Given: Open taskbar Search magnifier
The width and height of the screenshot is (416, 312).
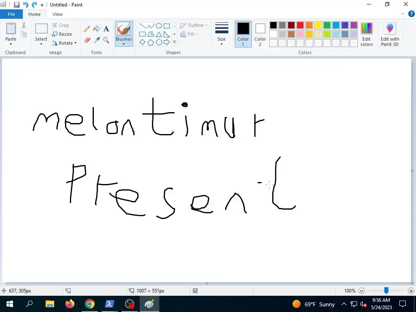Looking at the screenshot, I should [x=29, y=304].
